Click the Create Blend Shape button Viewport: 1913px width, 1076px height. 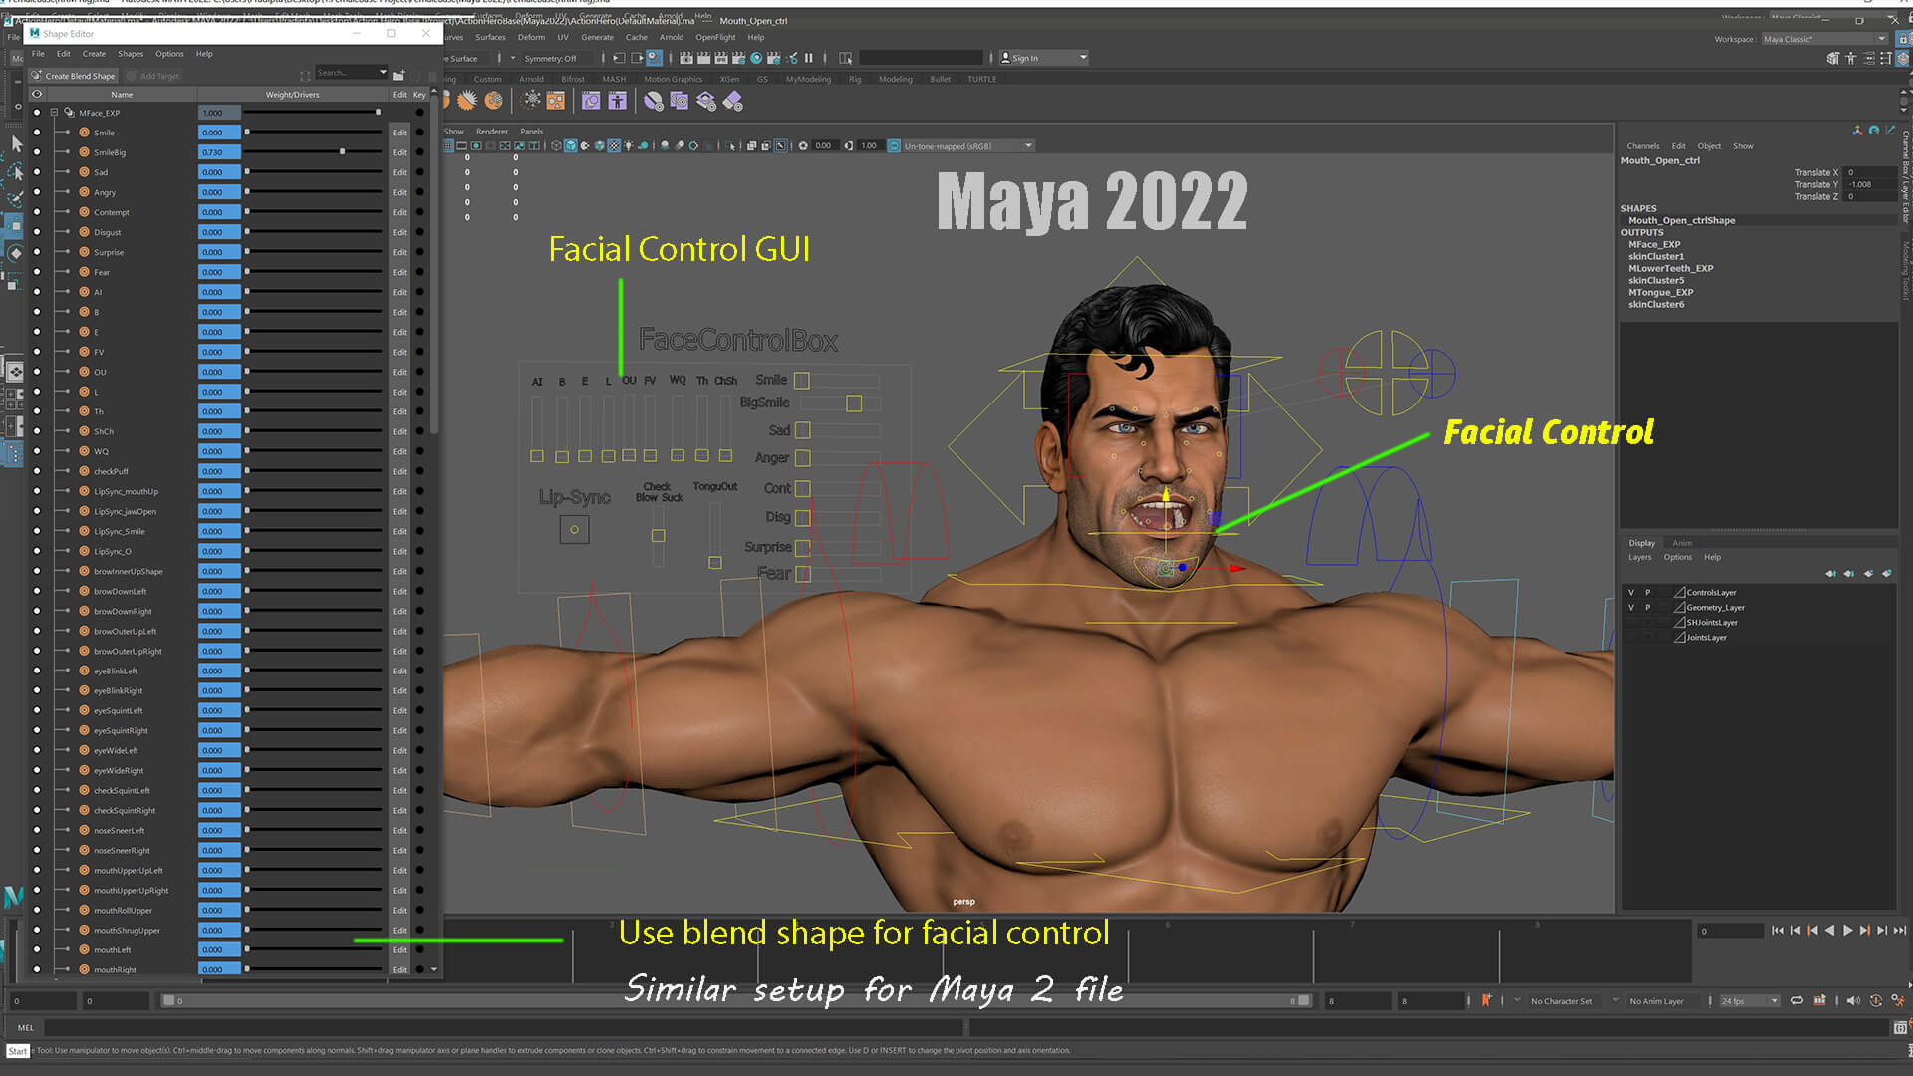pyautogui.click(x=73, y=76)
